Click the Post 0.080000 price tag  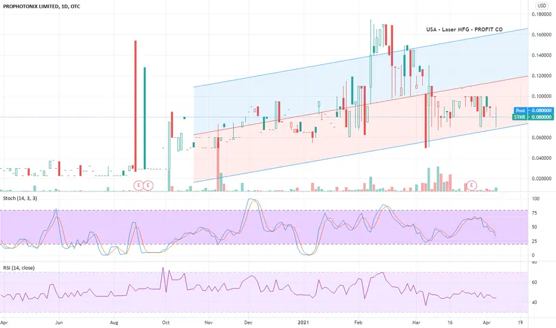coord(534,110)
